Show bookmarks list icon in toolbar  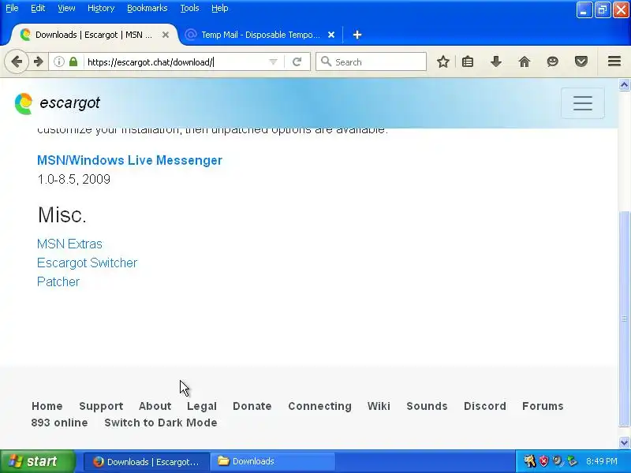pos(468,61)
